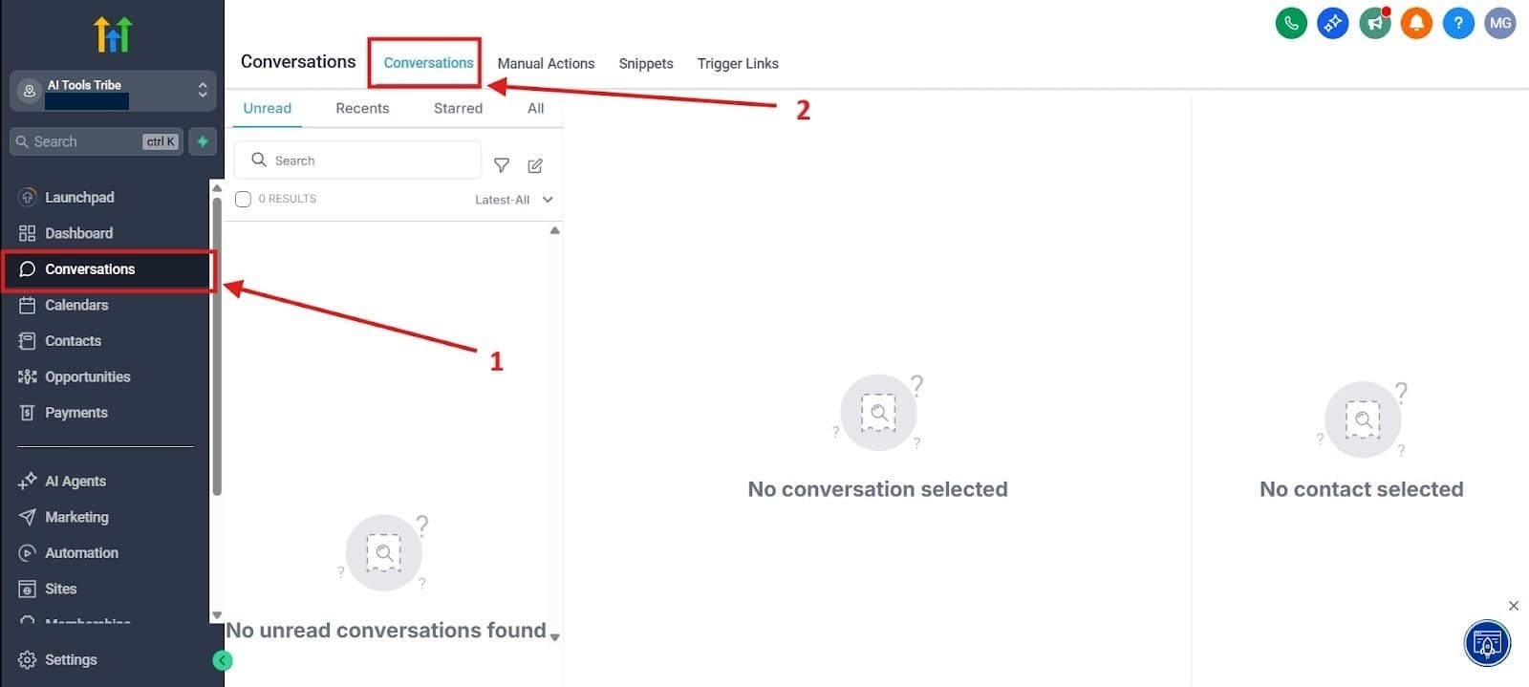Switch to the Manual Actions tab

click(546, 63)
